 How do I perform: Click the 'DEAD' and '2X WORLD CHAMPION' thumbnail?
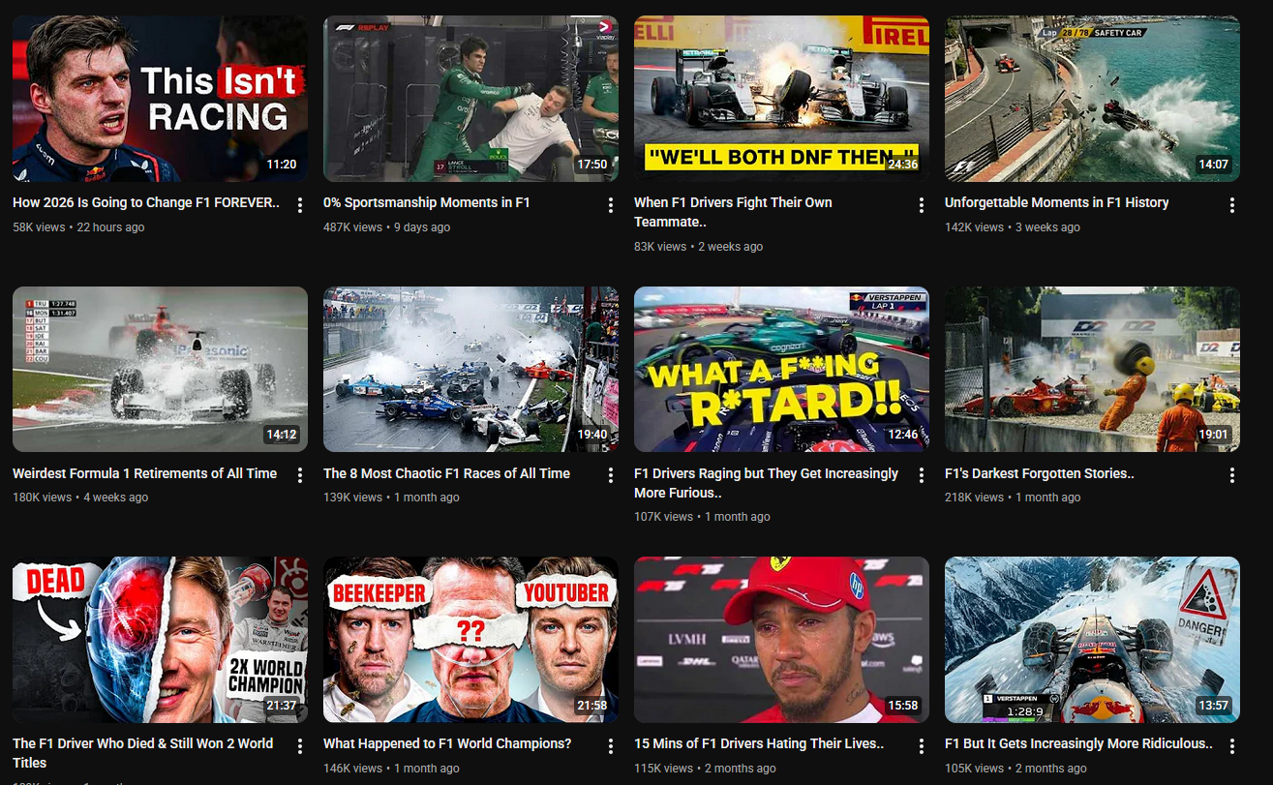coord(160,640)
